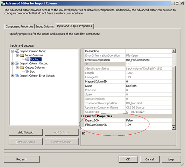The width and height of the screenshot is (185, 167).
Task: Click the Add Column button
Action: (x=62, y=132)
